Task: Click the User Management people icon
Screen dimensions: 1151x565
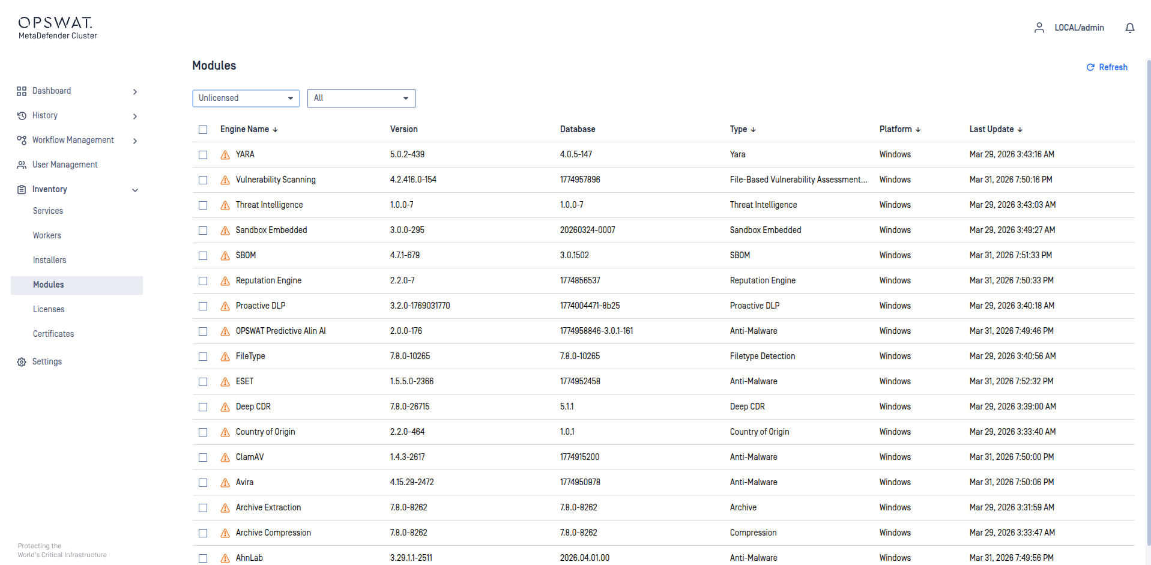Action: pos(22,165)
